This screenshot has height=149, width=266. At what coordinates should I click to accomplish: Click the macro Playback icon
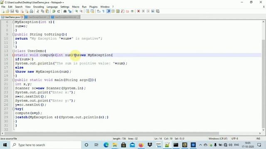coord(148,11)
